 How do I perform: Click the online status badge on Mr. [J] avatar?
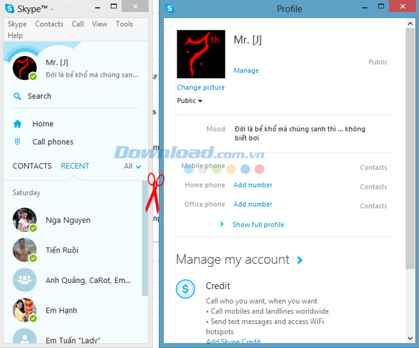(33, 77)
